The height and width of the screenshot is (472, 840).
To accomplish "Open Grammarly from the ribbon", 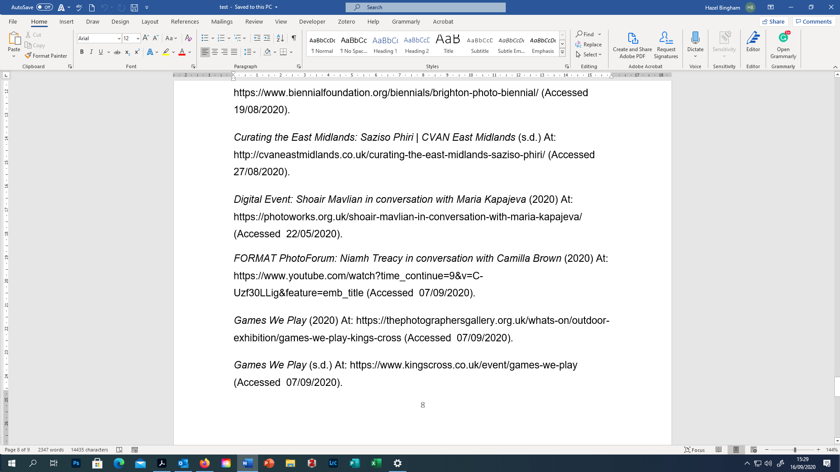I will coord(783,44).
